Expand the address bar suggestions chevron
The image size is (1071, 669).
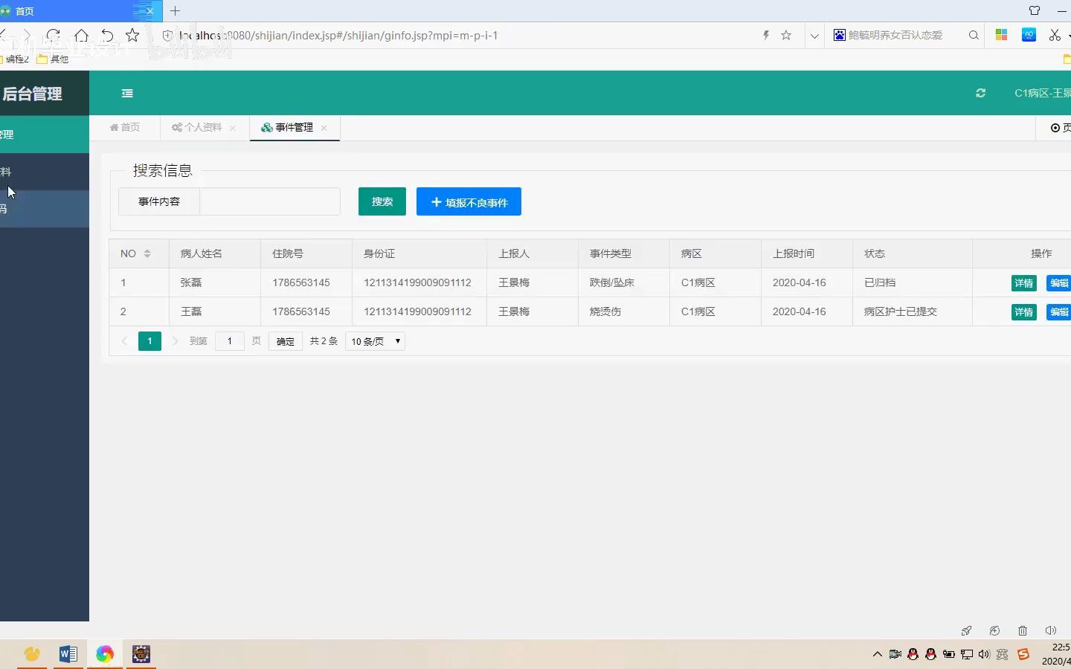[814, 35]
